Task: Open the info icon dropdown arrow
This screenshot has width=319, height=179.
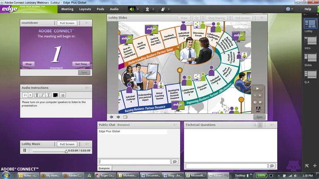Action: [292, 9]
